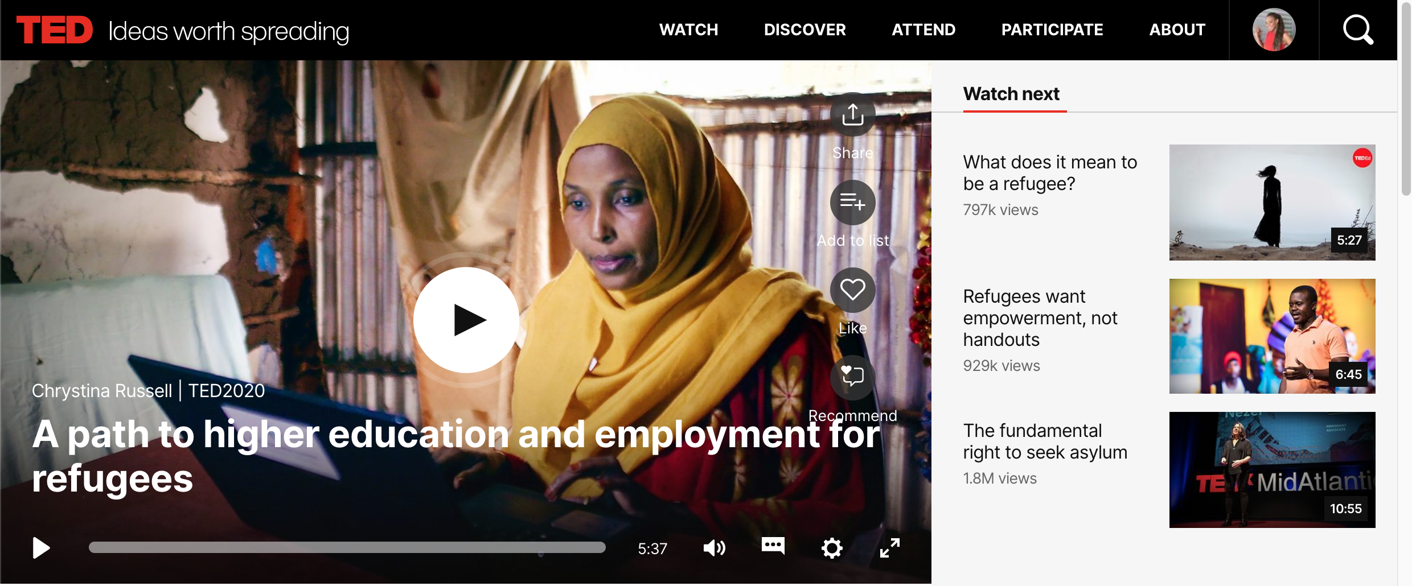Toggle subtitles captions button
Image resolution: width=1412 pixels, height=586 pixels.
773,546
